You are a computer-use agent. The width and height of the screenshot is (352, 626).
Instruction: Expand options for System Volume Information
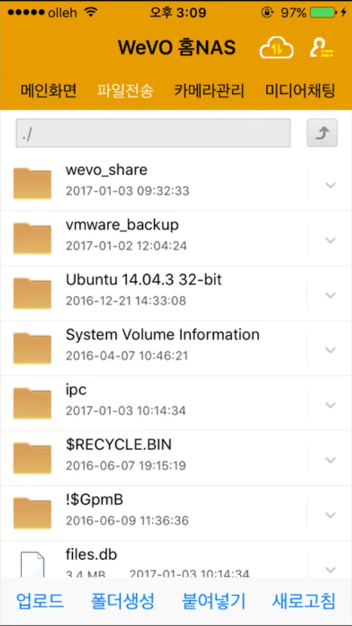click(x=330, y=350)
